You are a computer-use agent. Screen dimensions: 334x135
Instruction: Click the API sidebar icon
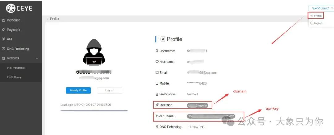pyautogui.click(x=3, y=39)
